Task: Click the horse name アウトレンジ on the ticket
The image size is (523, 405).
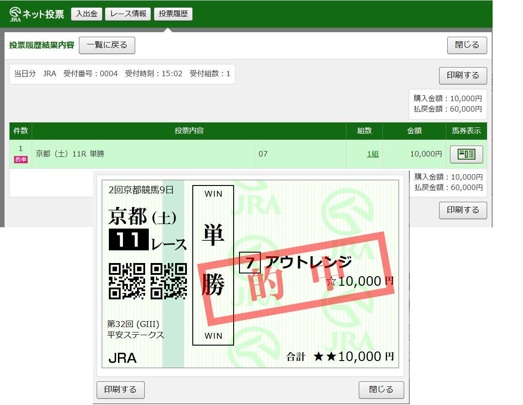Action: point(308,262)
